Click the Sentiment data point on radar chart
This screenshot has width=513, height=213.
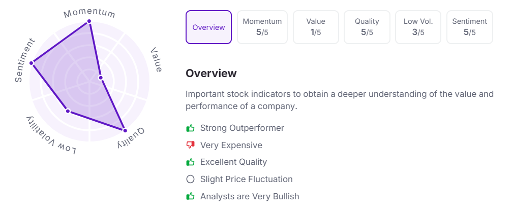[32, 63]
